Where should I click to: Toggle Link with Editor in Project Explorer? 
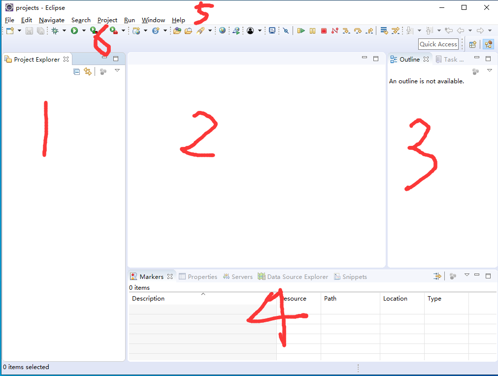pyautogui.click(x=88, y=71)
